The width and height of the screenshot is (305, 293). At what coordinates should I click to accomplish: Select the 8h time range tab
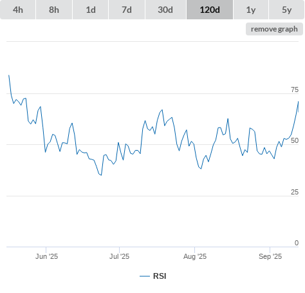pos(54,10)
